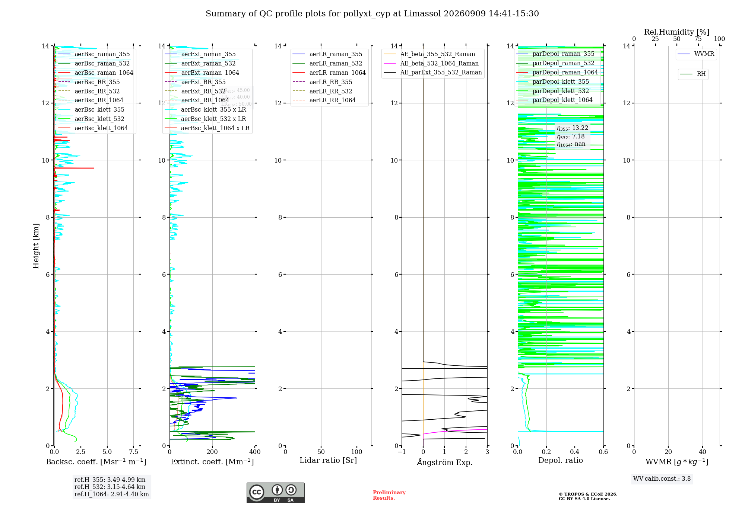Click the parDepol_raman_355 legend entry

point(555,54)
